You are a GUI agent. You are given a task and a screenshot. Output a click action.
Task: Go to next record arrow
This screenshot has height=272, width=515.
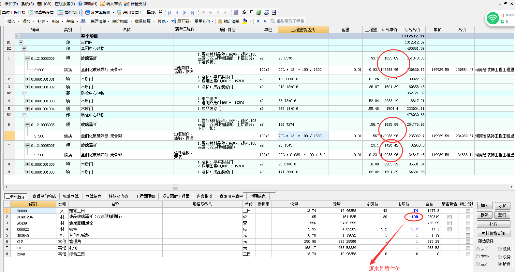click(x=184, y=12)
